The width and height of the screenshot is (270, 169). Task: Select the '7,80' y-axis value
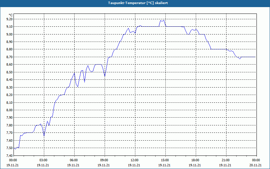pyautogui.click(x=10, y=125)
